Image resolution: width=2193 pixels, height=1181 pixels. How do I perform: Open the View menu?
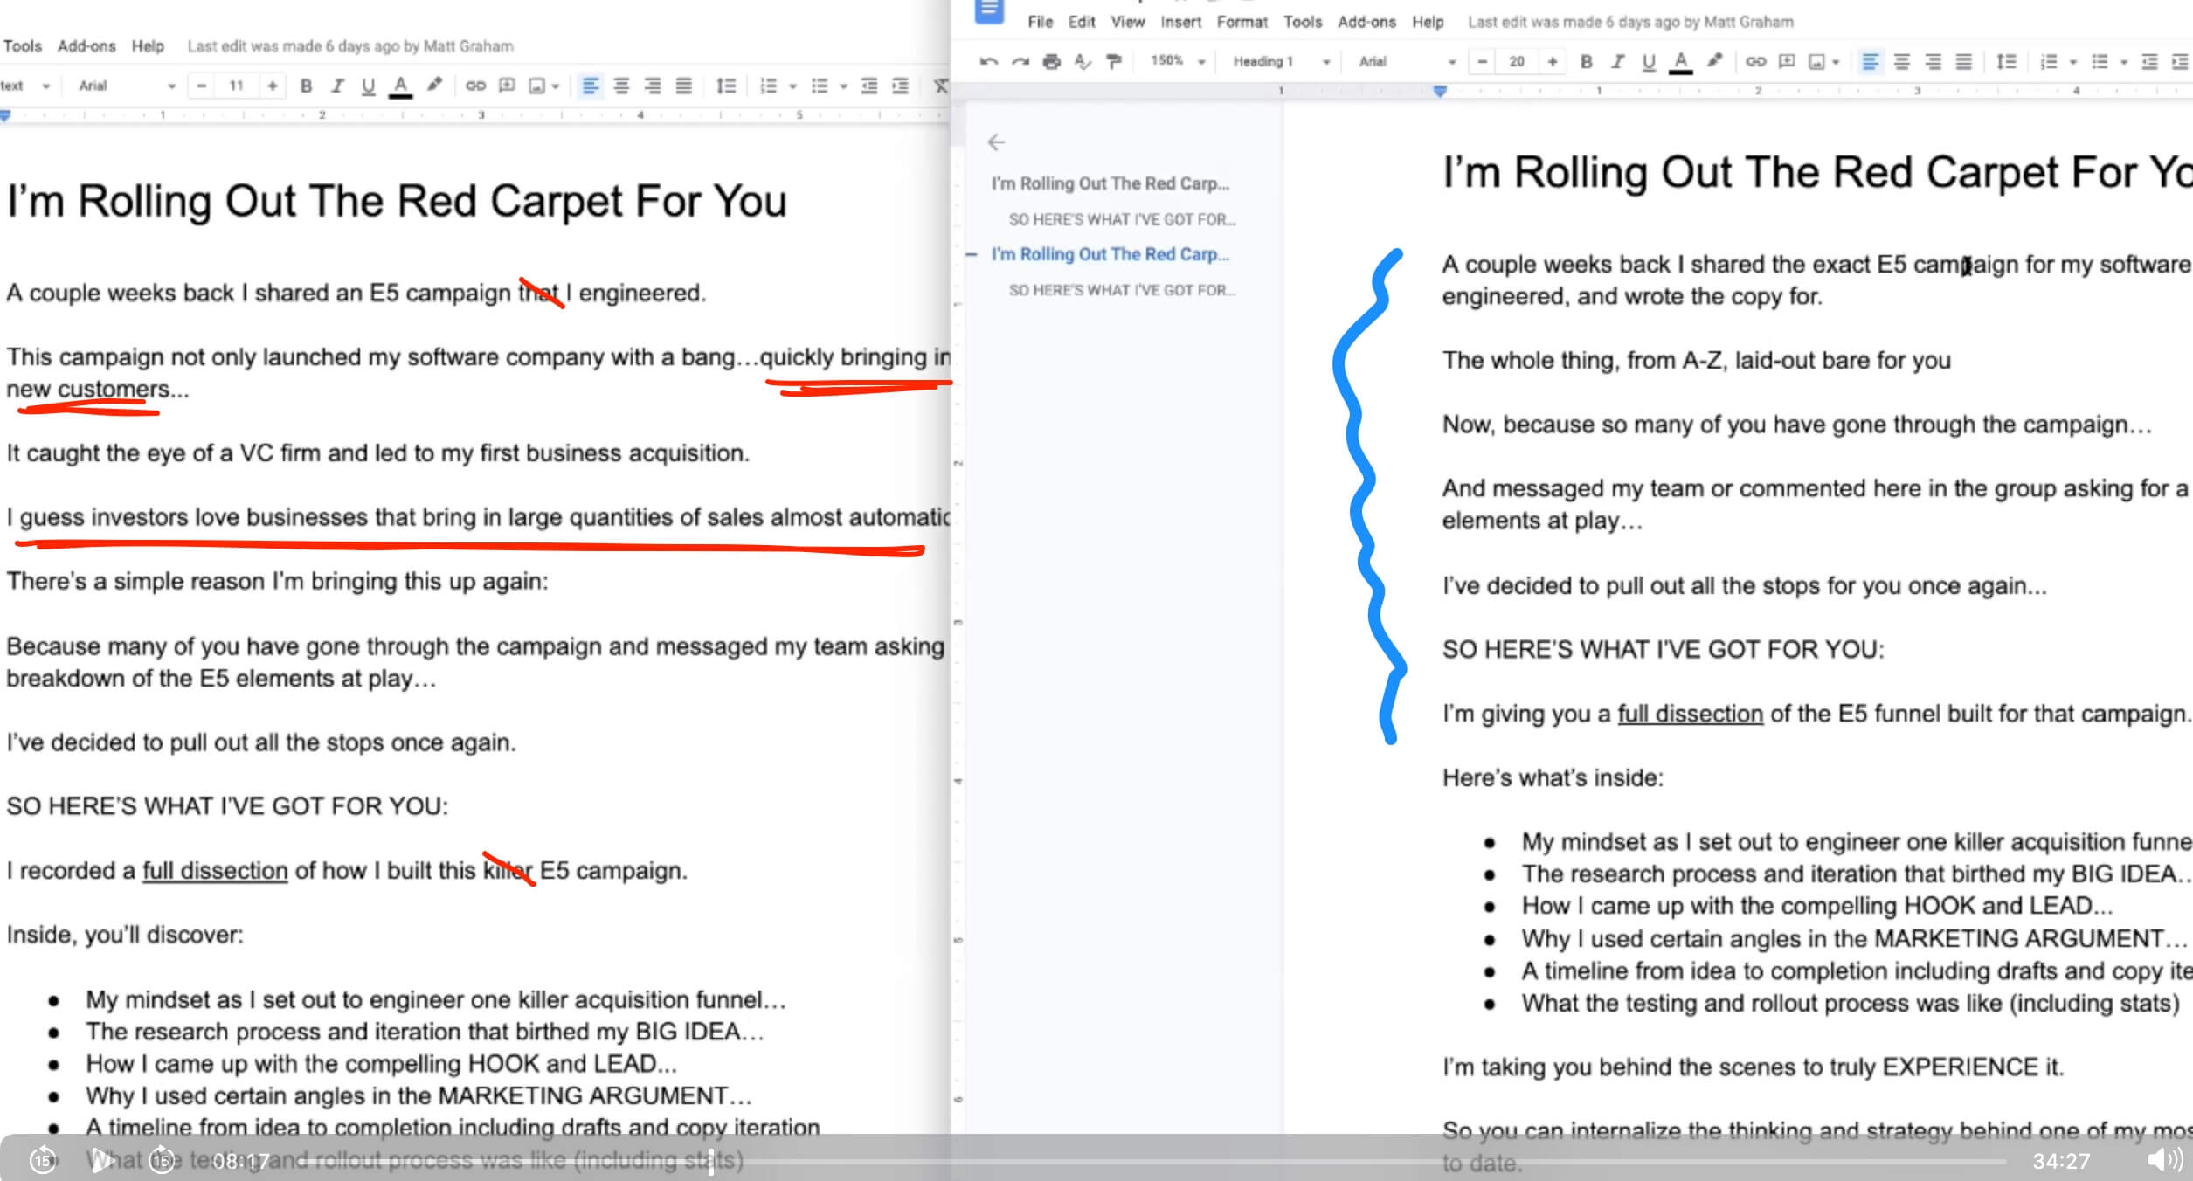coord(1127,22)
